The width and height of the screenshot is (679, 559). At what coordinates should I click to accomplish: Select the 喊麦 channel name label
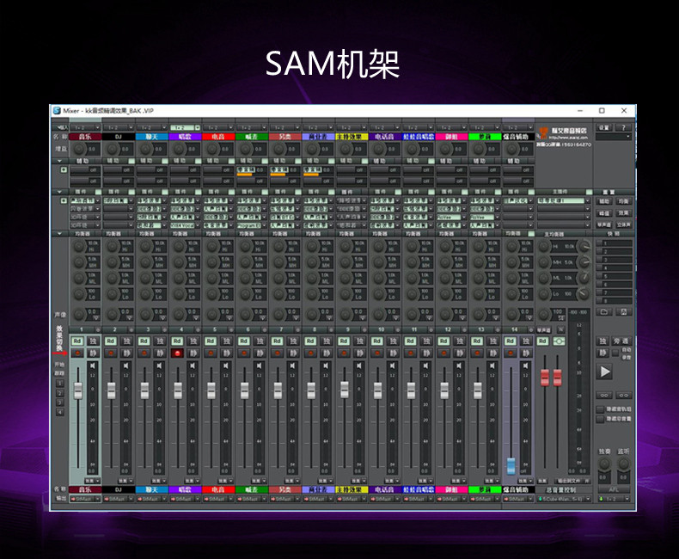(252, 137)
